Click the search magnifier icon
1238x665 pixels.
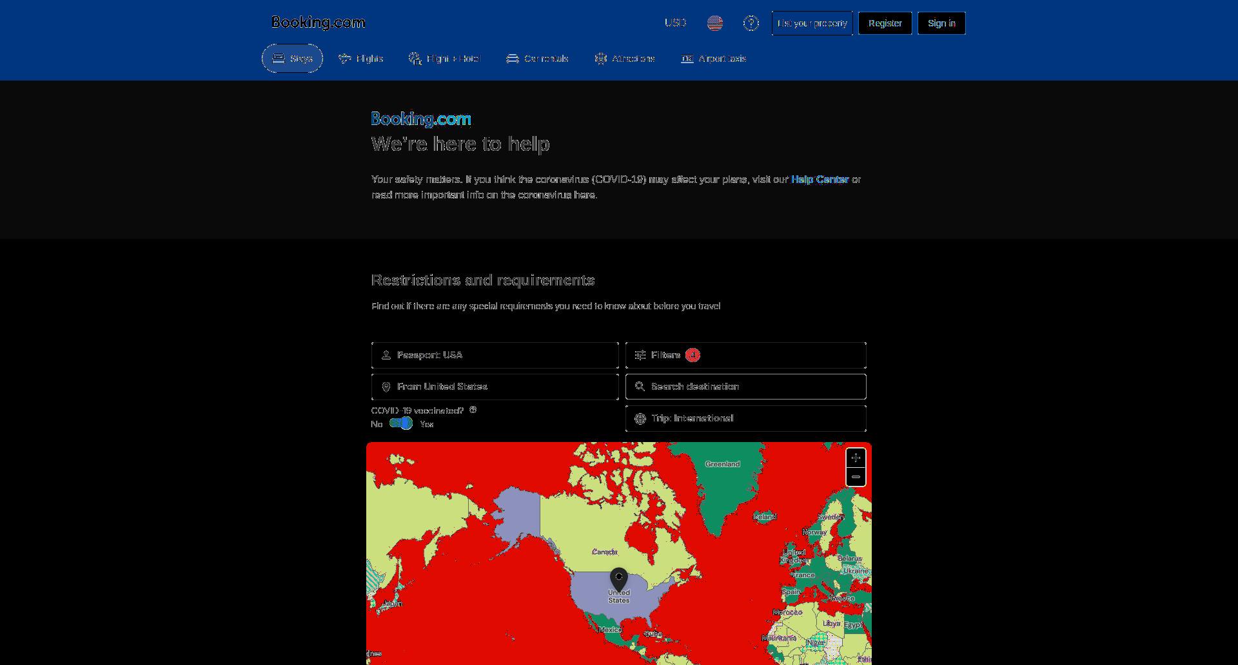coord(640,387)
